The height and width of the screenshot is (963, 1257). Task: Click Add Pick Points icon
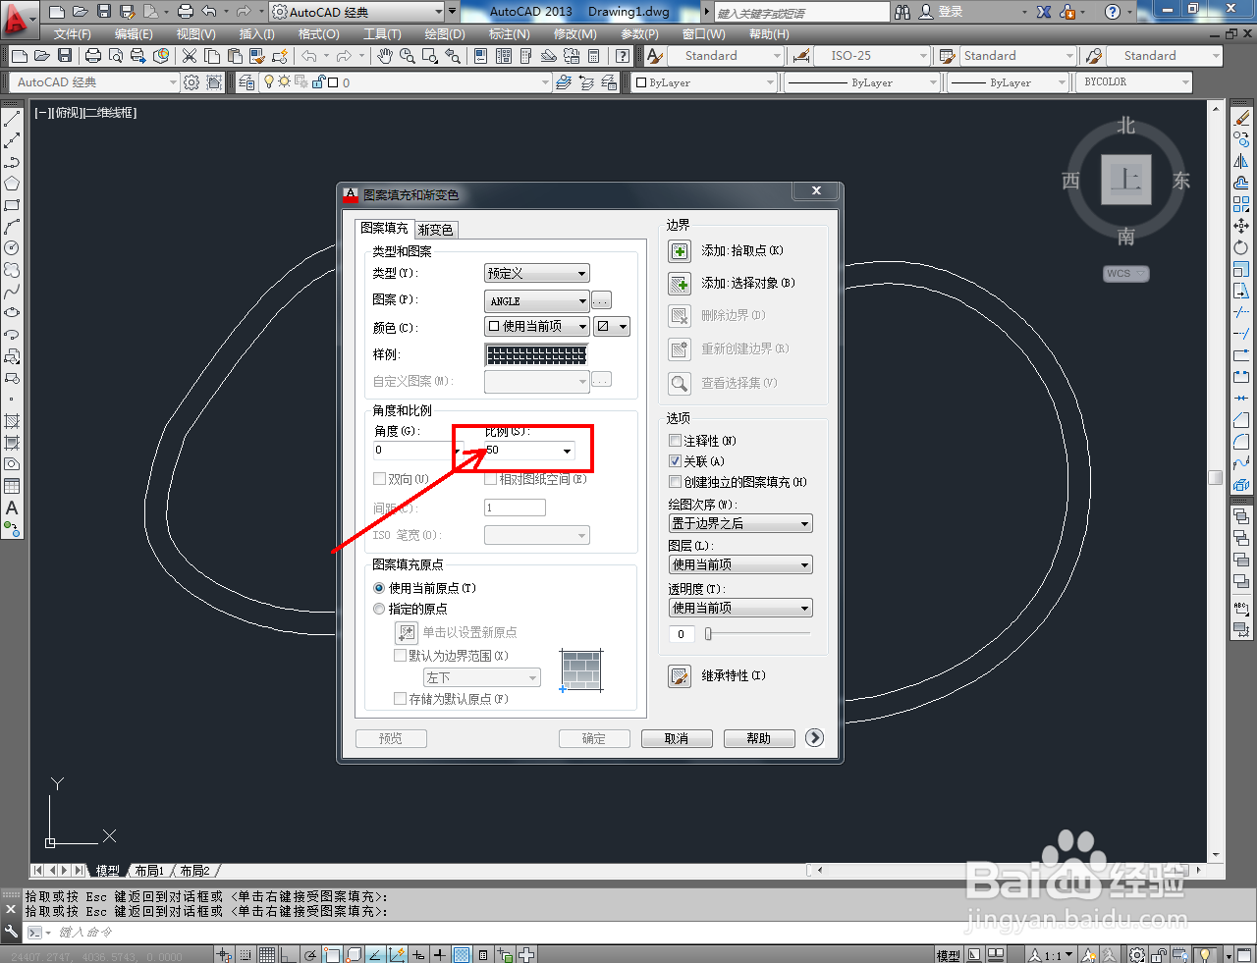coord(680,251)
